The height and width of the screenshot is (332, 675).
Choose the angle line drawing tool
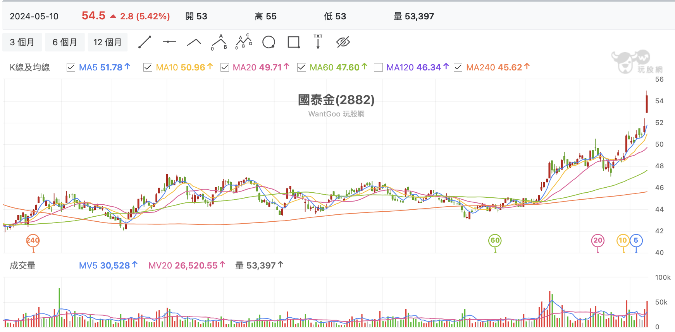[194, 42]
